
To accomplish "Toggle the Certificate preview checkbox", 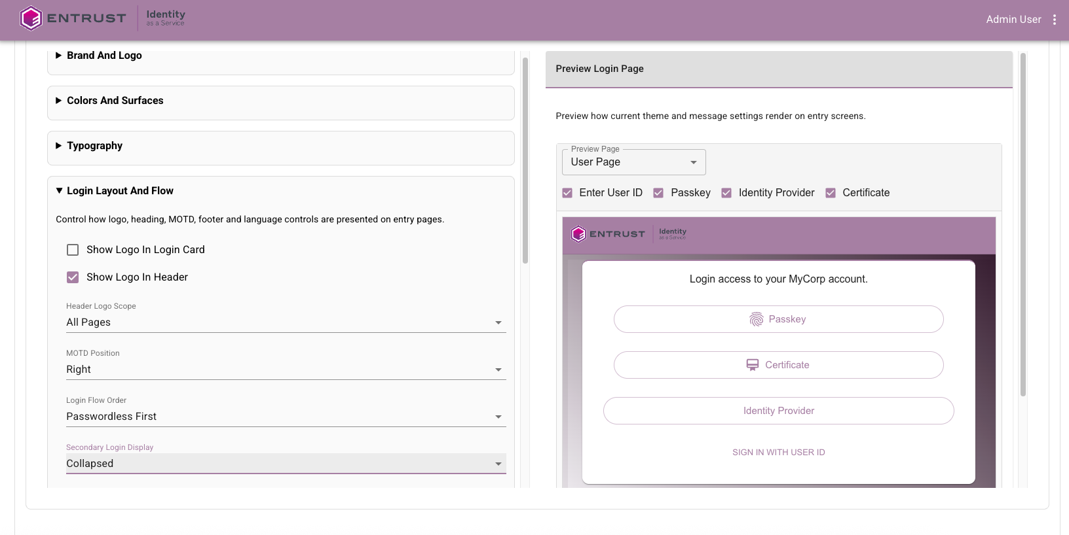I will [x=831, y=193].
